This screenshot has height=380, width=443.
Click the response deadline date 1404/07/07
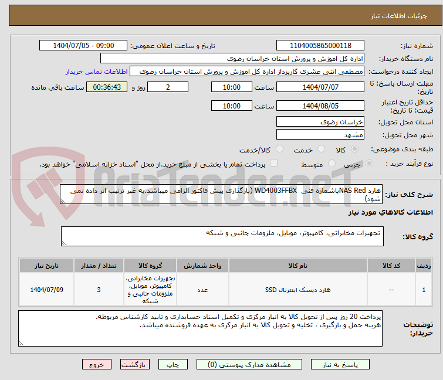coord(320,87)
